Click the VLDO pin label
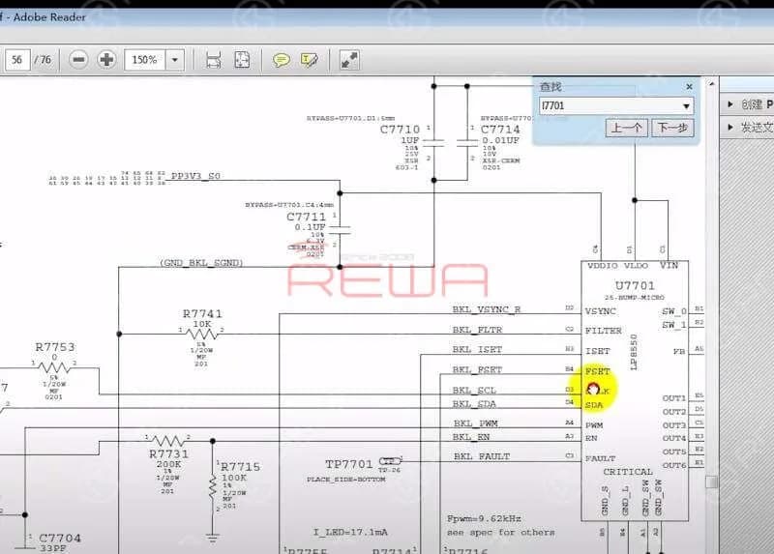Viewport: 774px width, 554px height. point(636,266)
